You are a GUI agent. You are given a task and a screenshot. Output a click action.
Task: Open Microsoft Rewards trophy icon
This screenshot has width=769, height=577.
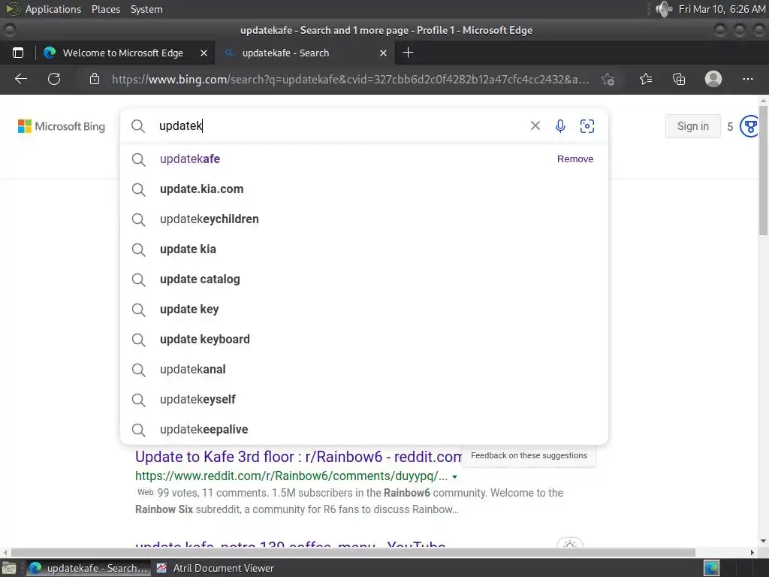(x=749, y=126)
